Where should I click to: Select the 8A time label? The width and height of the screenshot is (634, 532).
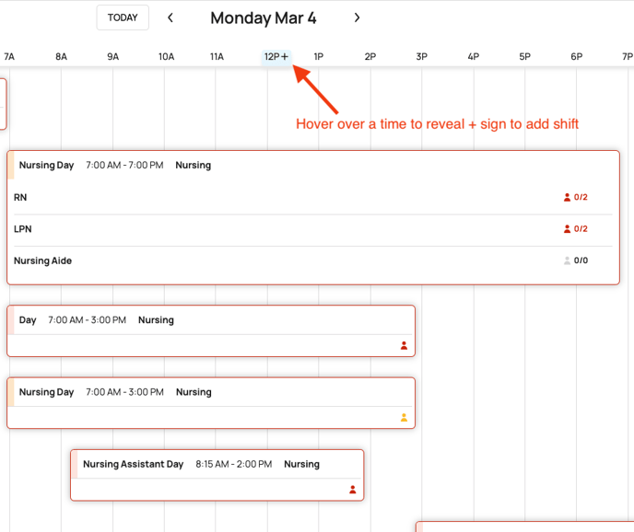tap(61, 56)
